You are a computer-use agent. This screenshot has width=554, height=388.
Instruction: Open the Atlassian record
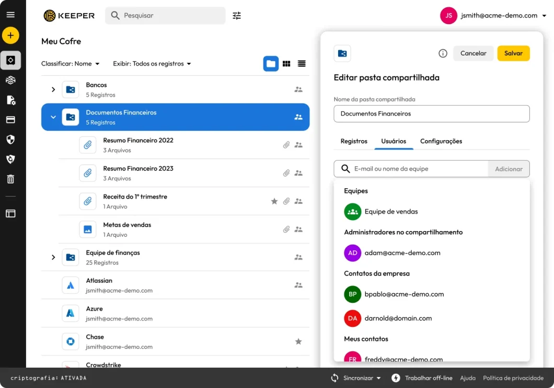coord(175,285)
